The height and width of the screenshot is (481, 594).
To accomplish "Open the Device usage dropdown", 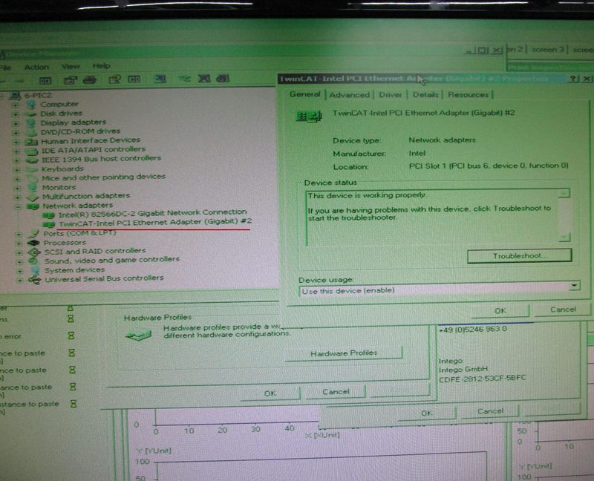I will pos(575,285).
